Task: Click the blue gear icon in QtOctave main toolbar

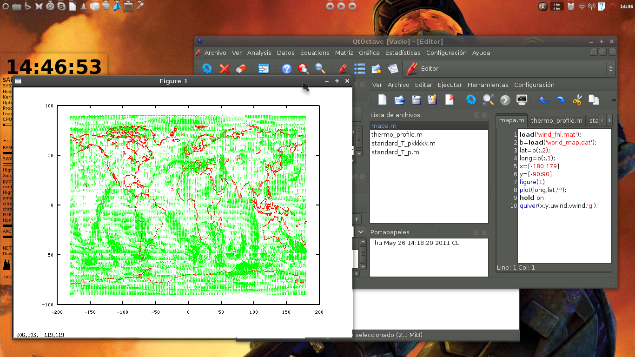Action: coord(207,69)
